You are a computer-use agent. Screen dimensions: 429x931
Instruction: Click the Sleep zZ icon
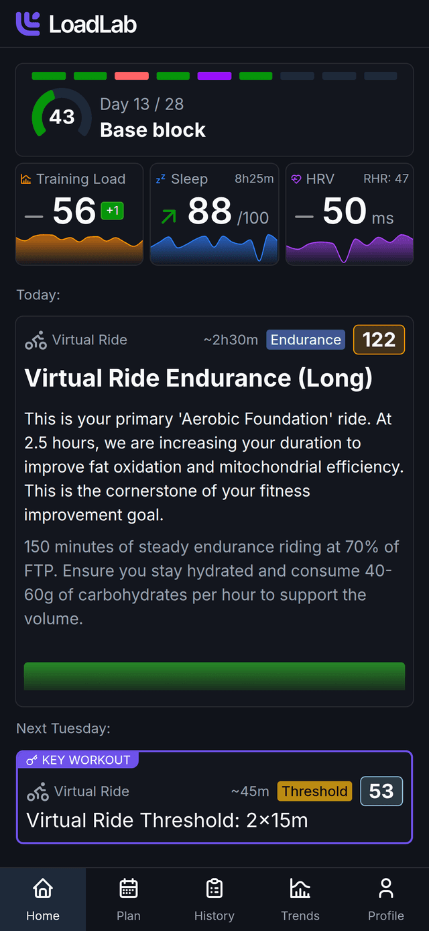[162, 179]
